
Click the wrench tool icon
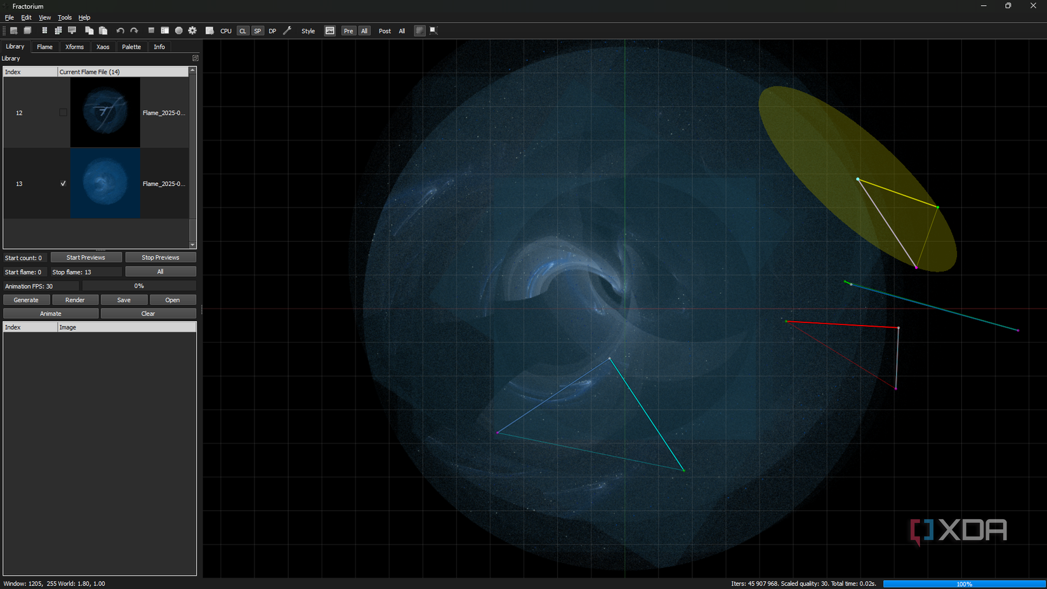(287, 30)
